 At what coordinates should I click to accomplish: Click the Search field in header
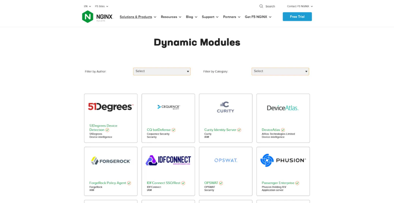pos(270,6)
